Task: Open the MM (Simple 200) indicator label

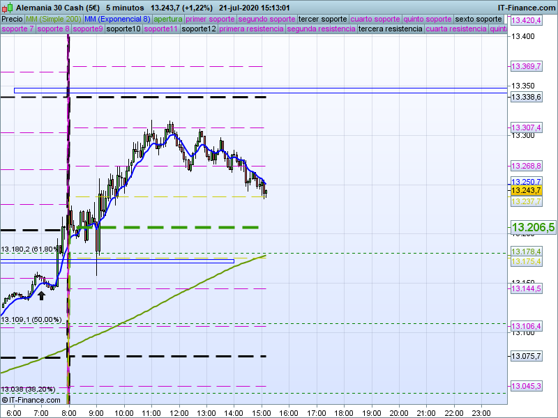Action: pyautogui.click(x=54, y=20)
